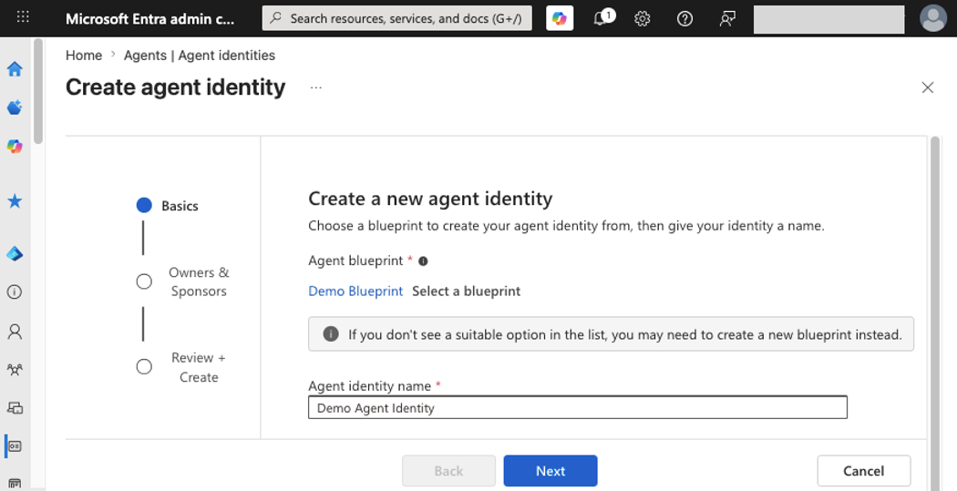Open the Demo Blueprint link
957x491 pixels.
coord(355,291)
